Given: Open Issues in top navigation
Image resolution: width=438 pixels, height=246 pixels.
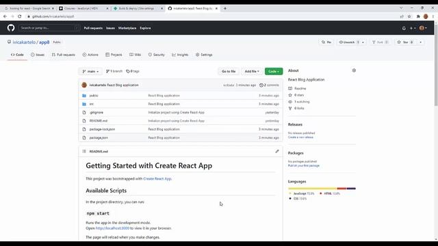Looking at the screenshot, I should click(x=110, y=28).
